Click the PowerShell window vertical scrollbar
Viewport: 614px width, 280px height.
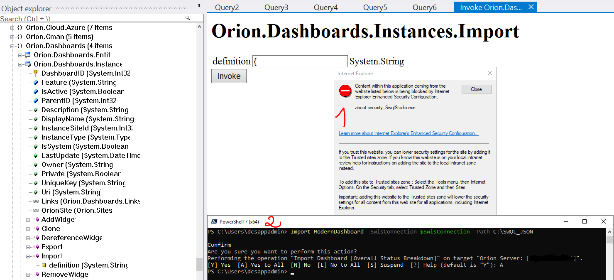pos(609,254)
